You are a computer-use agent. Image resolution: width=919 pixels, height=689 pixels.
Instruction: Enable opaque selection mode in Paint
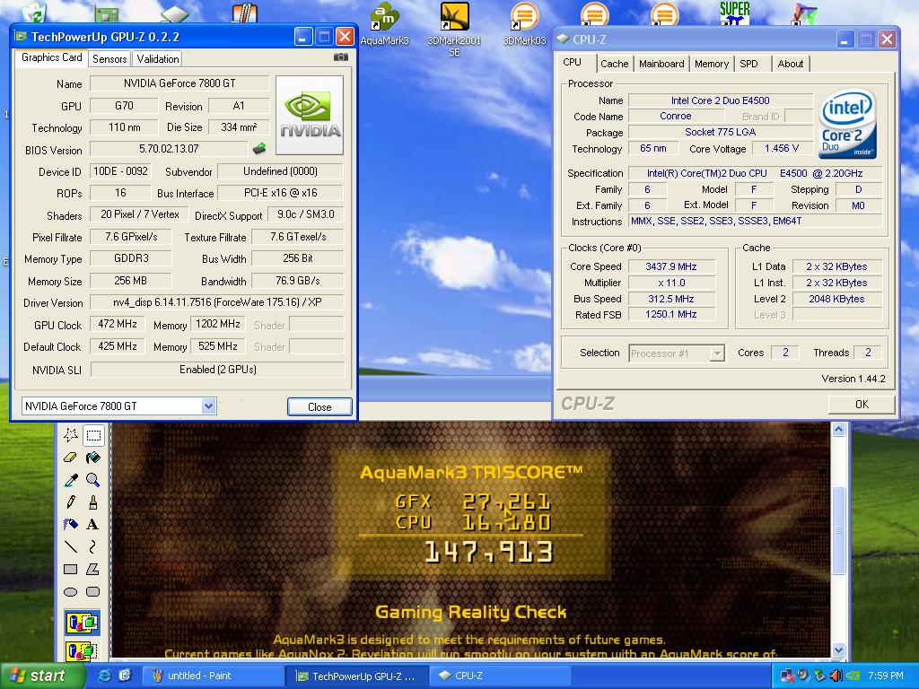coord(82,623)
